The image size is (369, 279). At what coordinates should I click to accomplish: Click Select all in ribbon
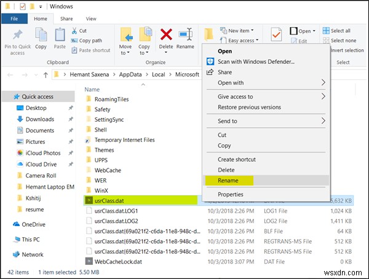[x=336, y=31]
